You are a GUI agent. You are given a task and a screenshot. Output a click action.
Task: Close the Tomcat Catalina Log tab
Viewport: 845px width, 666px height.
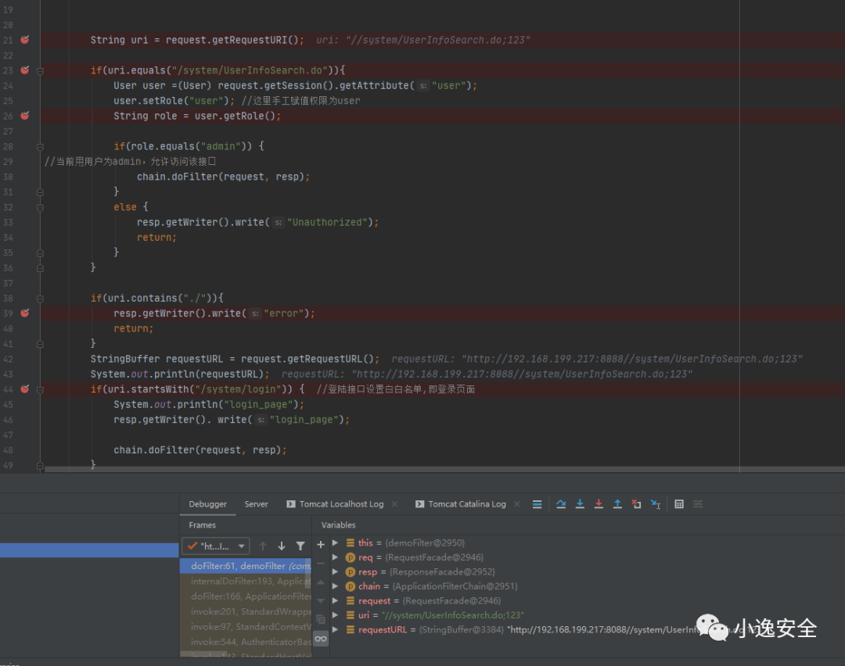pos(517,504)
